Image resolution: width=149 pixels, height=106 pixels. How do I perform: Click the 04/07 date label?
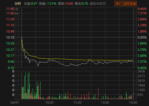pos(15,103)
